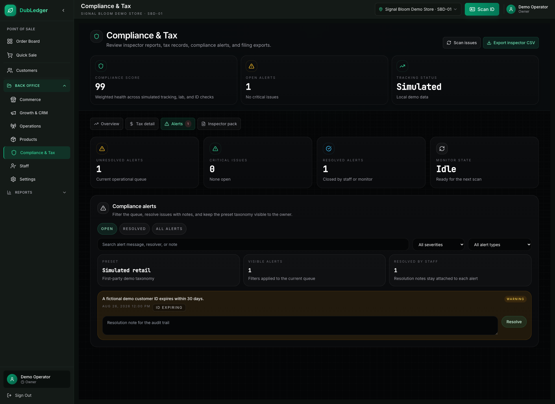
Task: Click the page header shield icon
Action: 97,36
